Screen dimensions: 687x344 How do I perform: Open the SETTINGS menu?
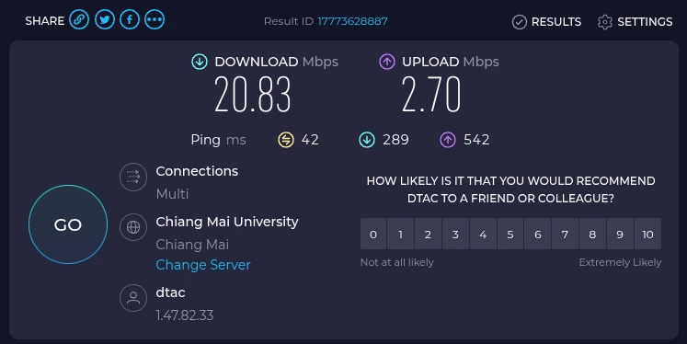tap(635, 21)
